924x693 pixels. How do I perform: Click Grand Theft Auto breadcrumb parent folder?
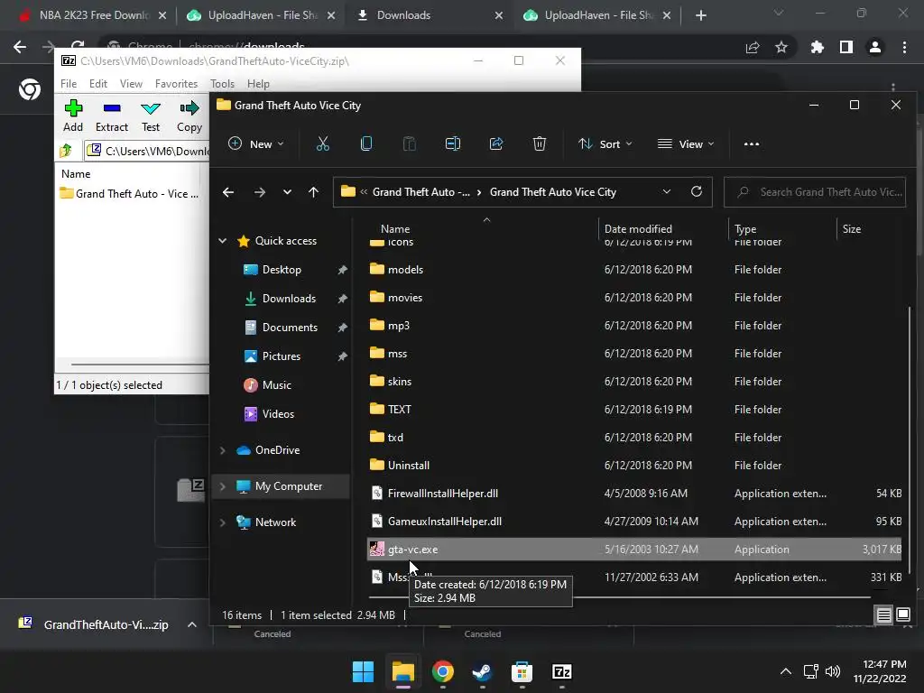coord(420,192)
